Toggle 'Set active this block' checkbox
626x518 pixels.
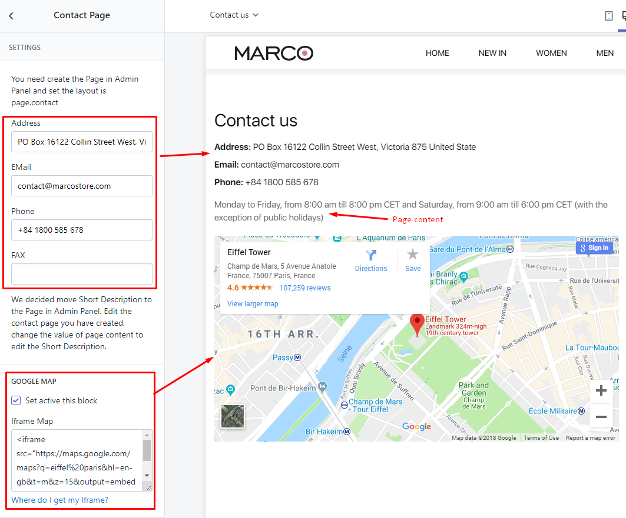coord(16,400)
